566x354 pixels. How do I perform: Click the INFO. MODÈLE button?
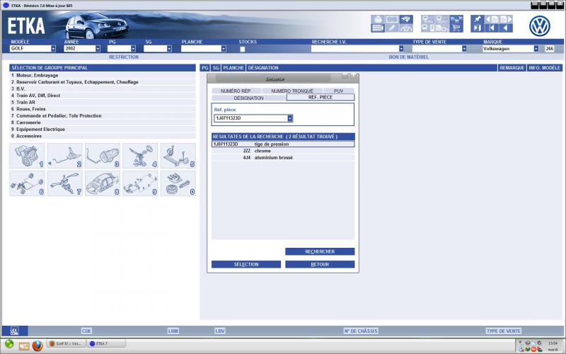pos(545,67)
